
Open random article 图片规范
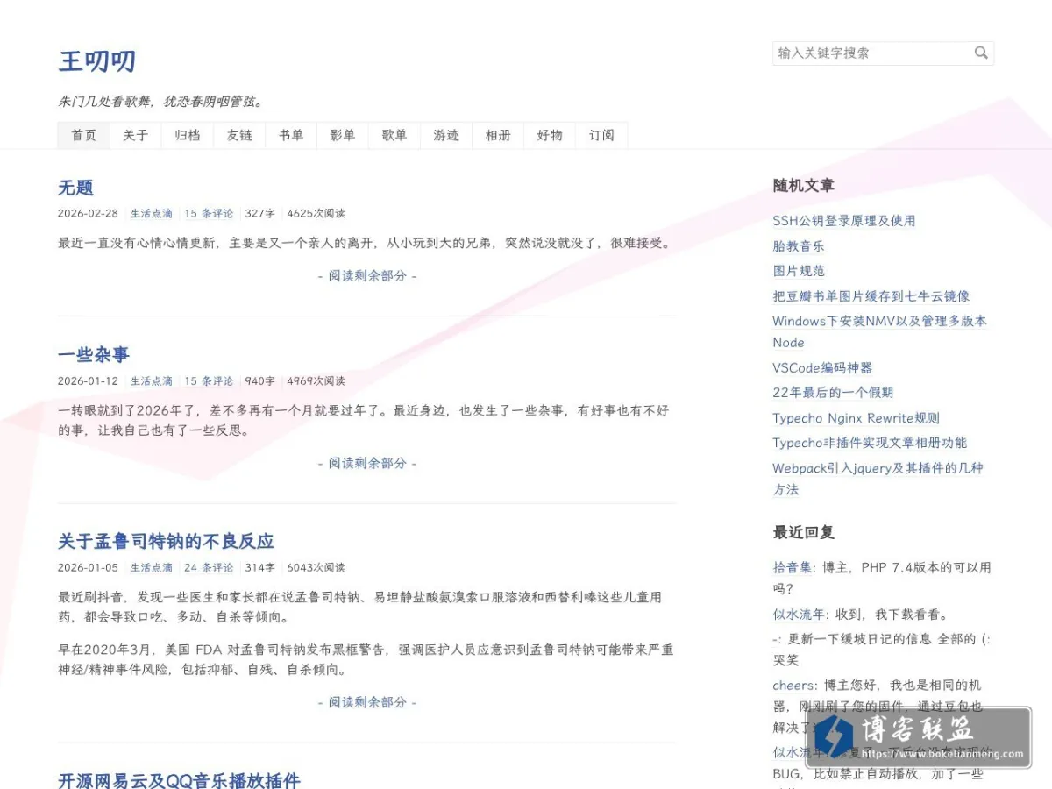pyautogui.click(x=799, y=271)
